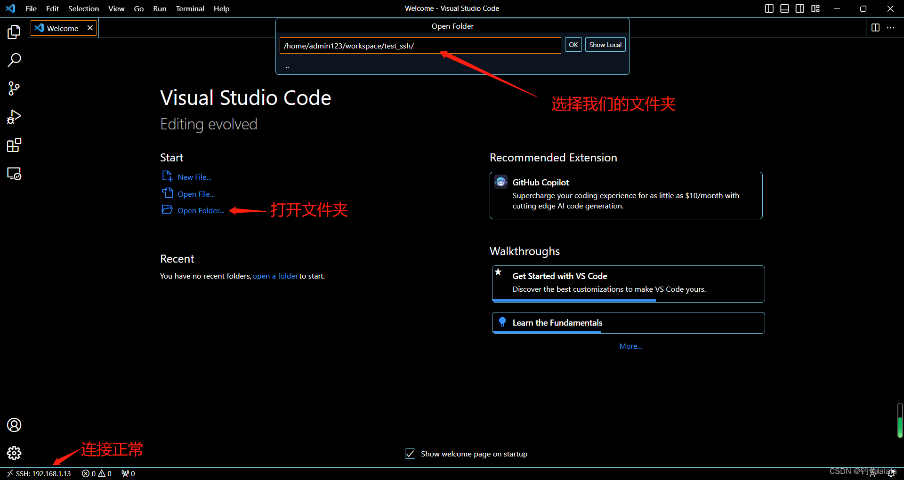Open the View menu
Screen dimensions: 904x480
(116, 8)
